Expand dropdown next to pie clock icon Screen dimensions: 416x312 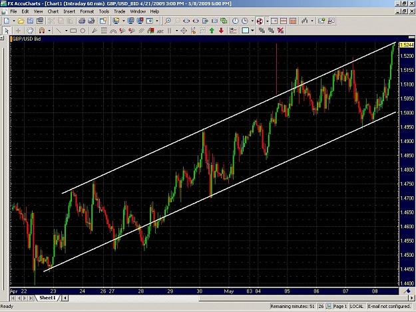tap(252, 21)
